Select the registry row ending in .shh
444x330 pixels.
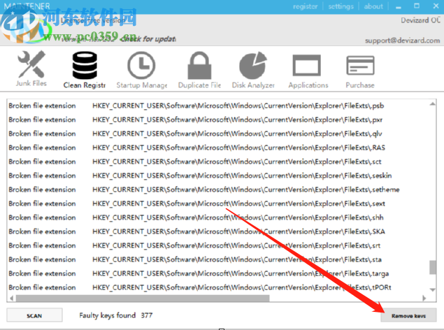tap(217, 217)
